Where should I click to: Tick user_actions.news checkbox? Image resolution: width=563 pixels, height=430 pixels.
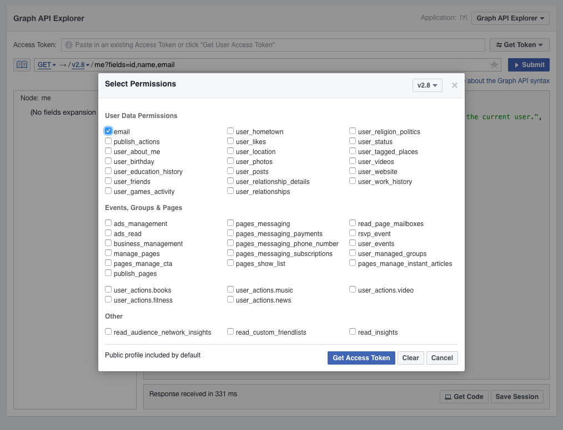point(230,300)
